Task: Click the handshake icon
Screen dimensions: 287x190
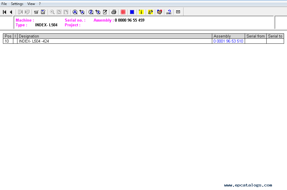Action: tap(160, 12)
